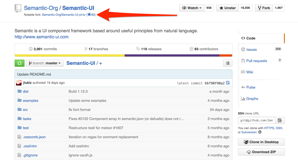Click the SSH clone URL text field
Image resolution: width=298 pixels, height=160 pixels.
click(256, 120)
